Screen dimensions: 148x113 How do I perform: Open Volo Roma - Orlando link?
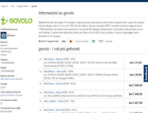click(54, 83)
